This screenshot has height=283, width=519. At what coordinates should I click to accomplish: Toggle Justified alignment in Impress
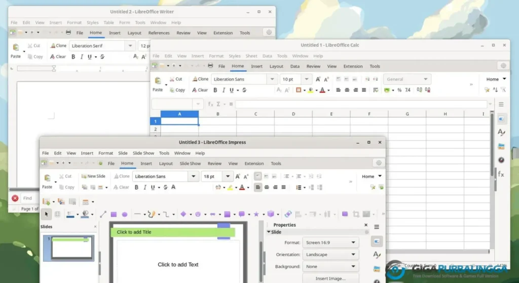pos(283,187)
